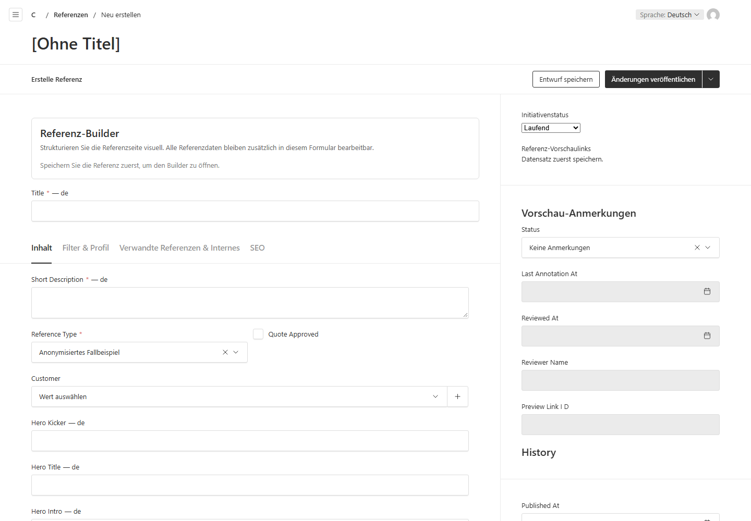Open the Customer Wert auswählen dropdown
The height and width of the screenshot is (521, 751).
pos(239,396)
